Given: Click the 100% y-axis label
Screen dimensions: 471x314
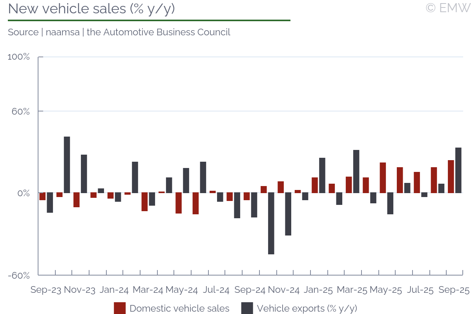Looking at the screenshot, I should tap(19, 57).
